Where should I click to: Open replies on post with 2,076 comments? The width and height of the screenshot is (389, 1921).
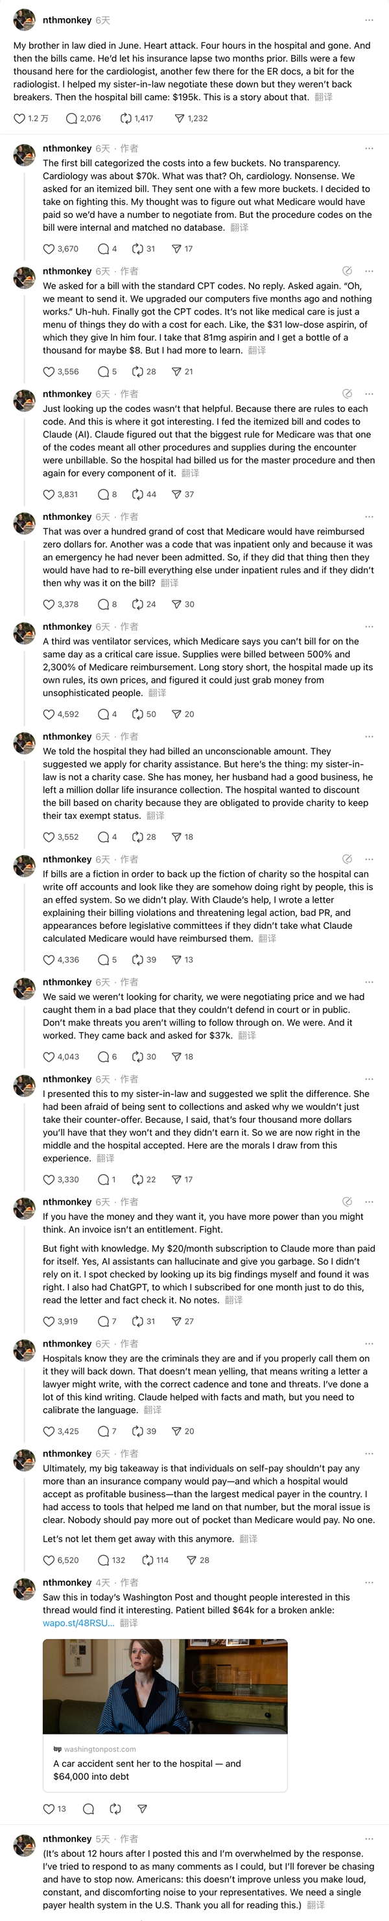(72, 118)
